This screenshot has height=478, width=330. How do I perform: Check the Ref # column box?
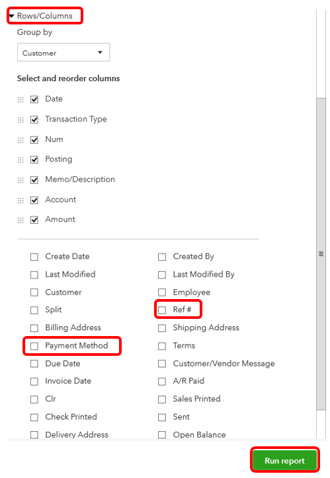(162, 310)
